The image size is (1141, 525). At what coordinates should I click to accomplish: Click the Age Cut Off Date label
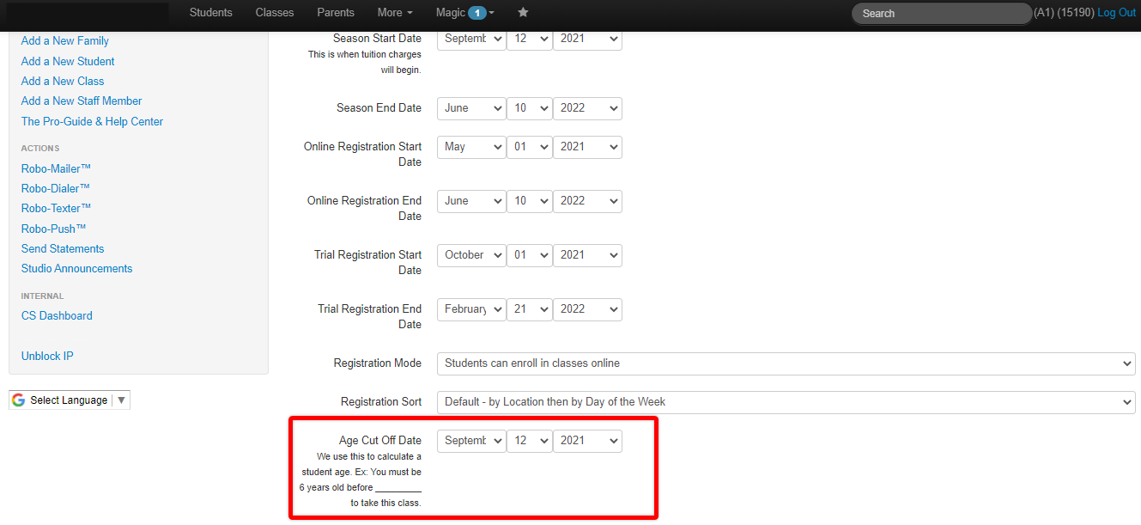pyautogui.click(x=380, y=441)
